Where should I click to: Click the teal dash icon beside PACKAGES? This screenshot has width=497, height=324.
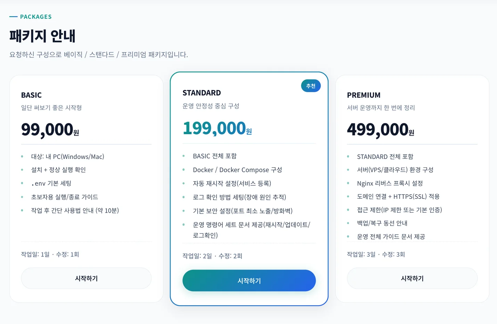coord(13,16)
